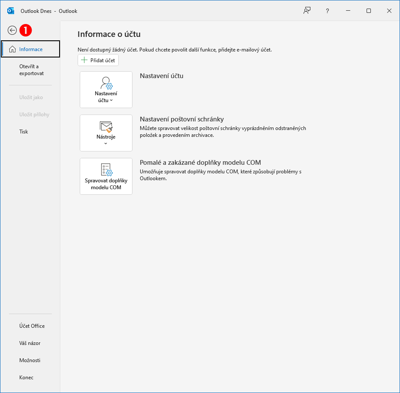
Task: Click Konec to exit Outlook
Action: tap(26, 377)
